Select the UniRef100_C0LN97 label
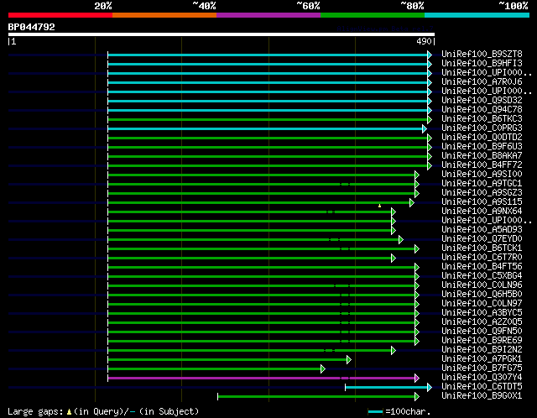This screenshot has width=537, height=418. click(482, 304)
